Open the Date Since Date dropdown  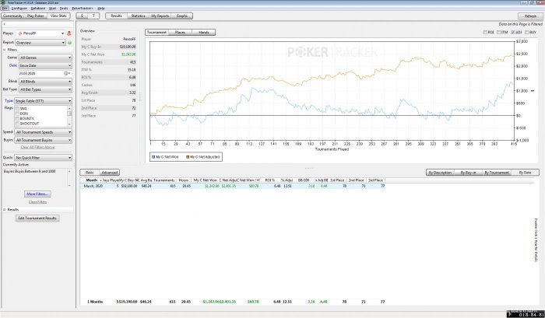[45, 65]
